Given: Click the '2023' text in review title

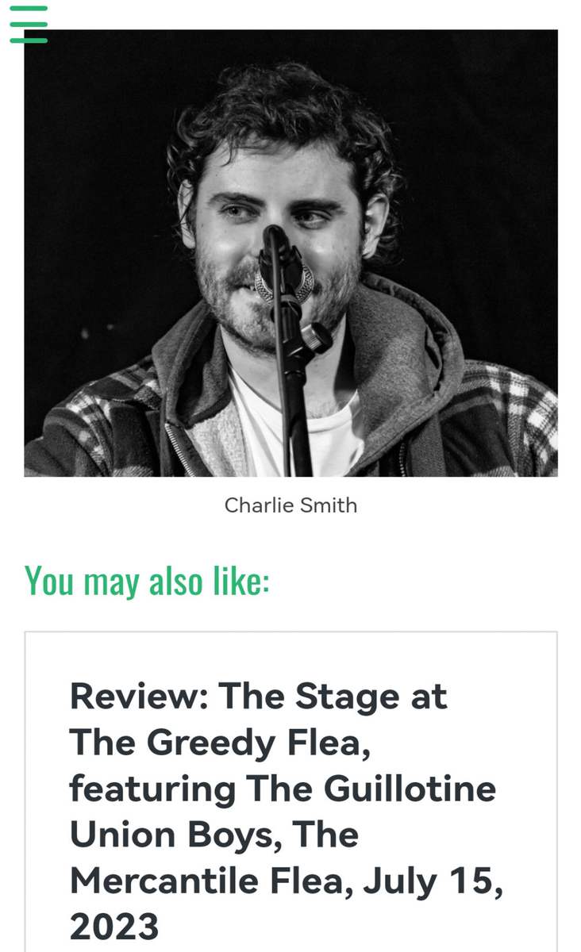Looking at the screenshot, I should (x=115, y=926).
